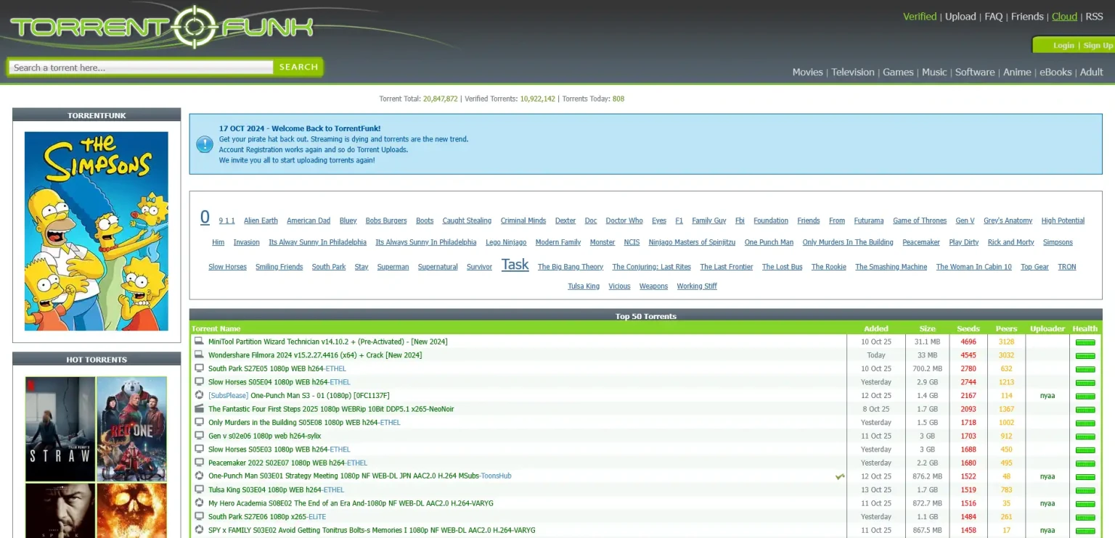Open the Cloud link in the header
This screenshot has height=538, width=1115.
pos(1065,16)
